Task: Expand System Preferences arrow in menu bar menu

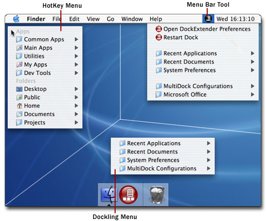Action: (253, 70)
